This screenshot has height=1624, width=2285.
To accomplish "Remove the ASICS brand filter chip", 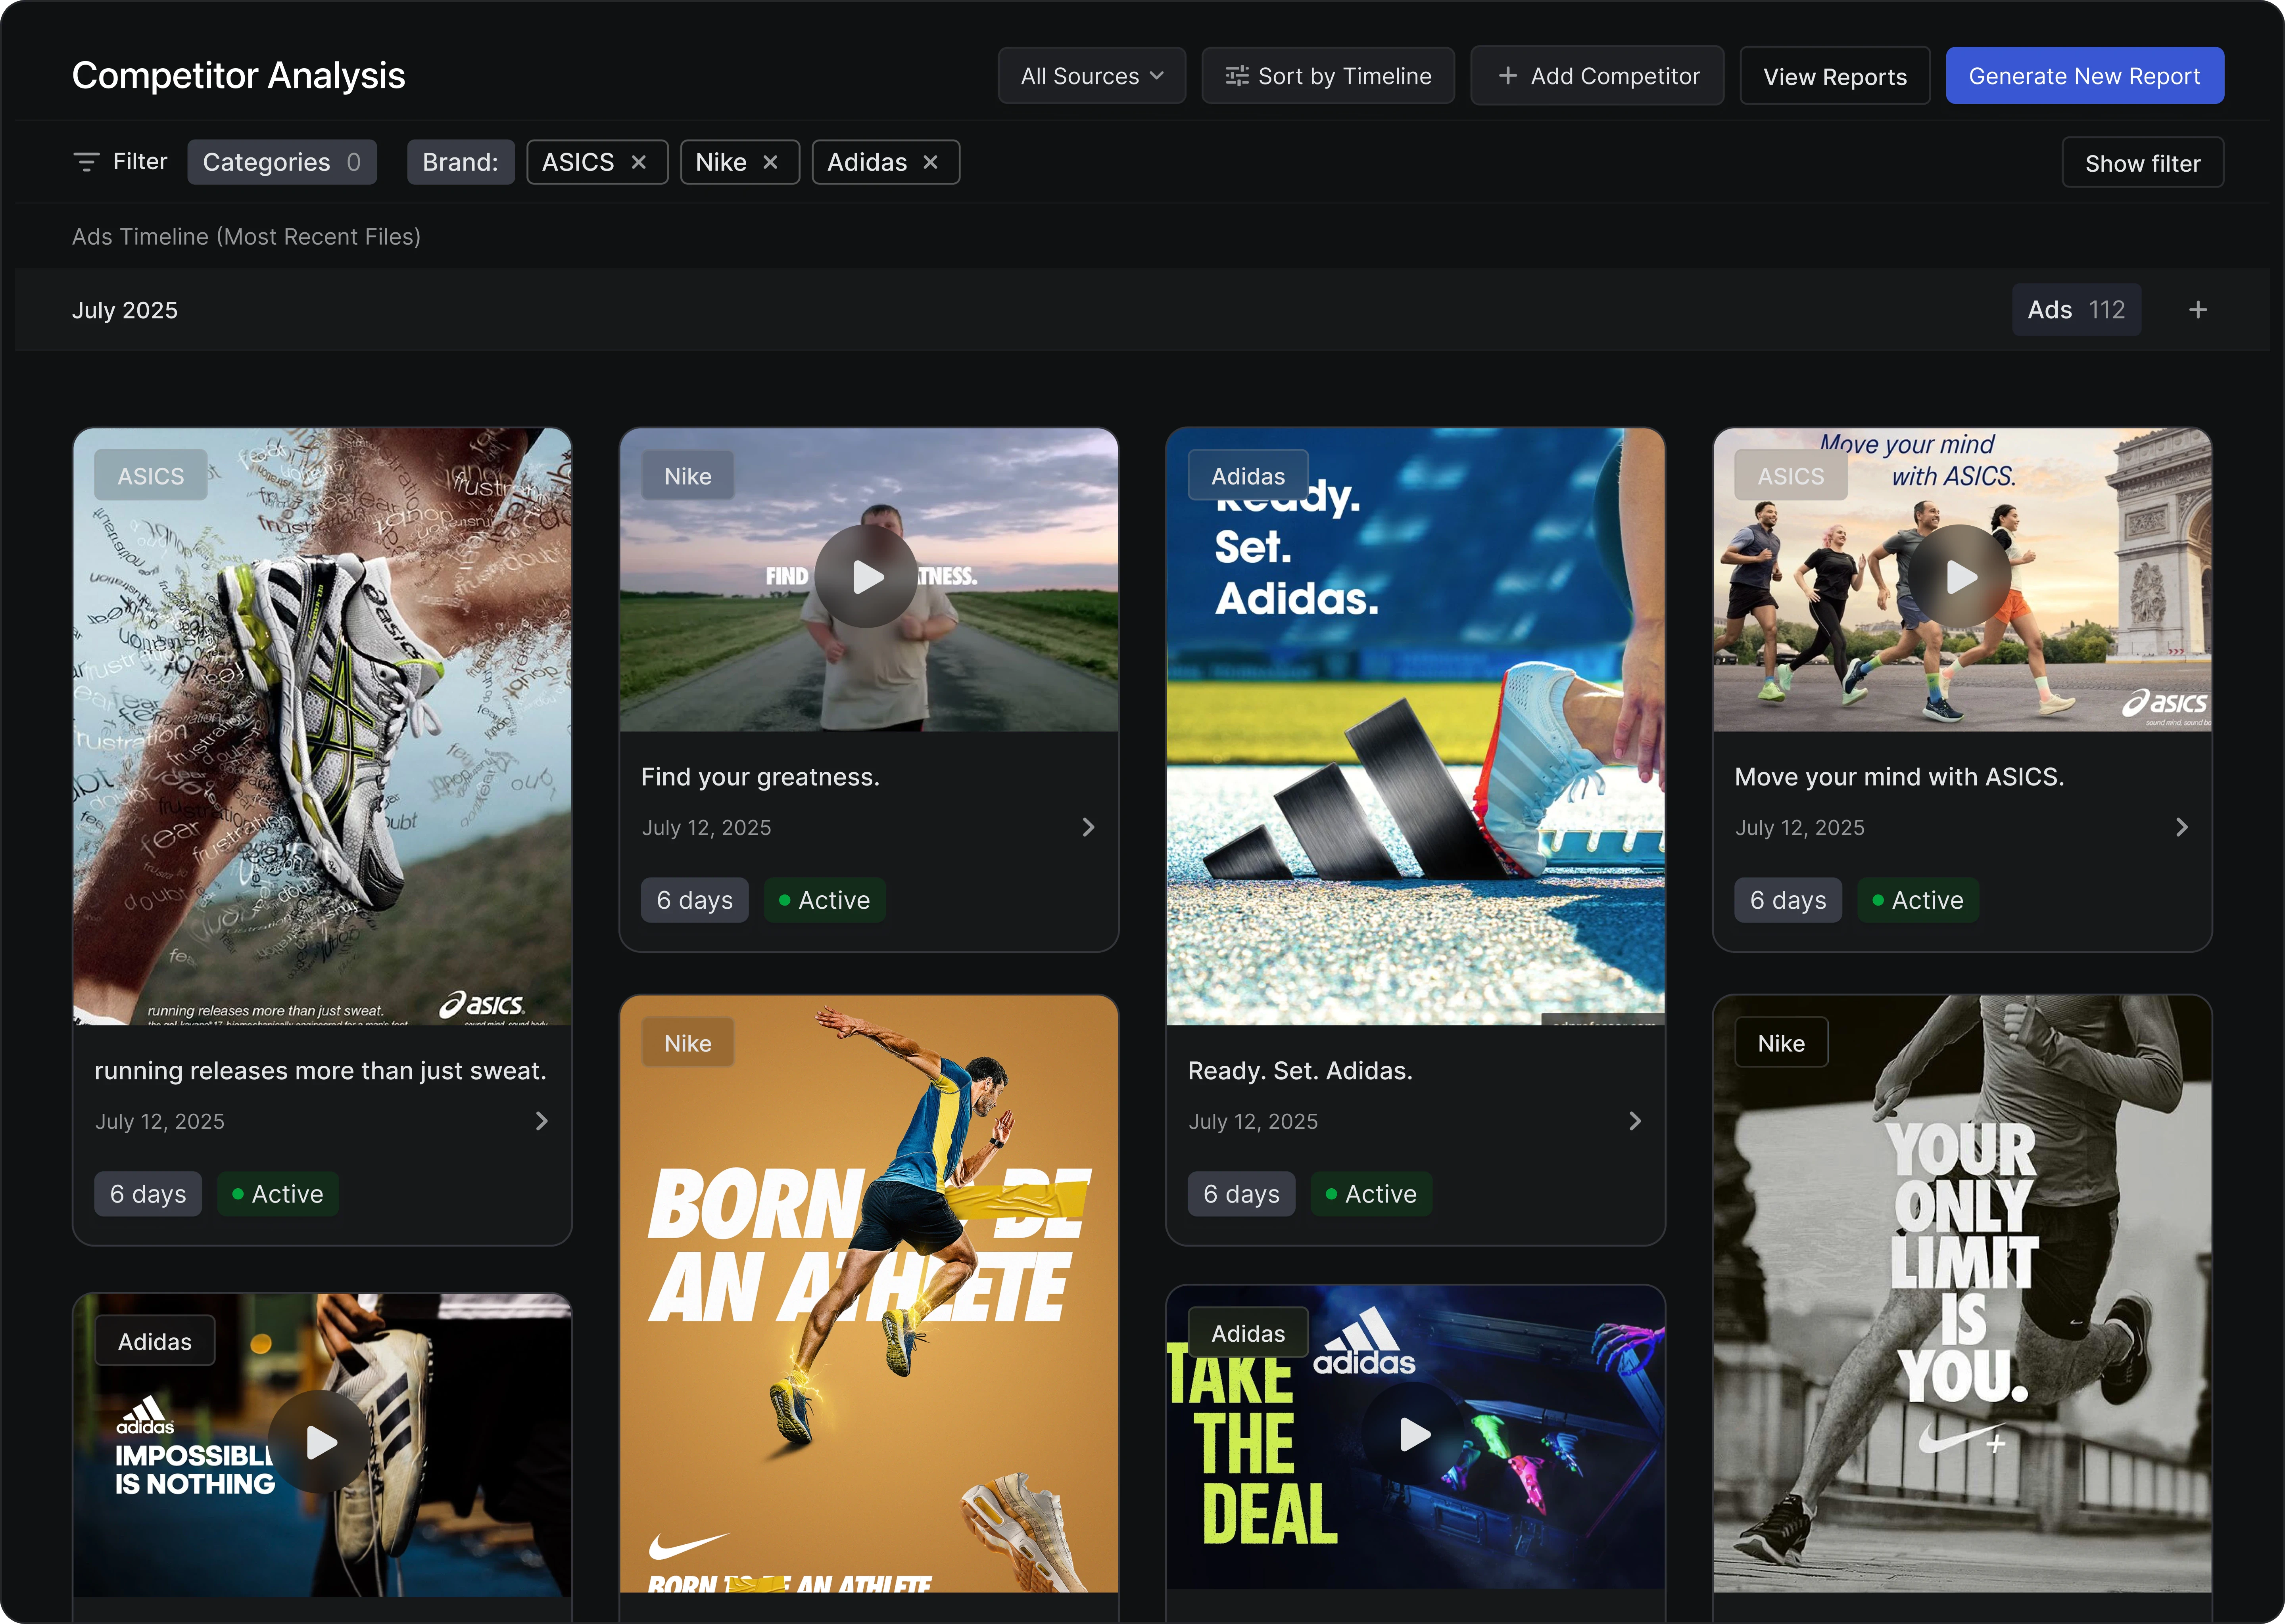I will click(638, 162).
